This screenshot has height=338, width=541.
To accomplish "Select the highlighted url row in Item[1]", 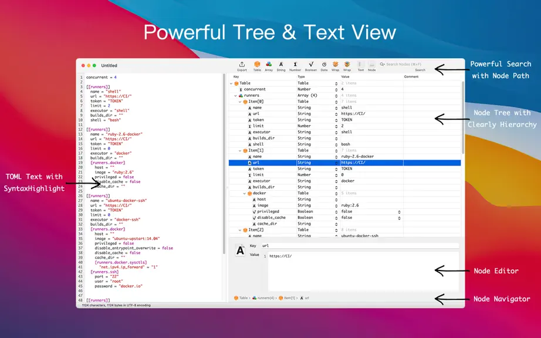I will pyautogui.click(x=344, y=163).
